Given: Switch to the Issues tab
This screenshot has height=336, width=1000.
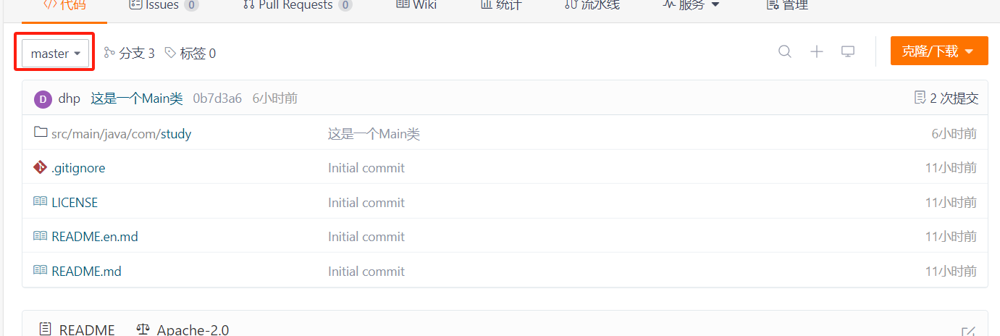Looking at the screenshot, I should [164, 5].
